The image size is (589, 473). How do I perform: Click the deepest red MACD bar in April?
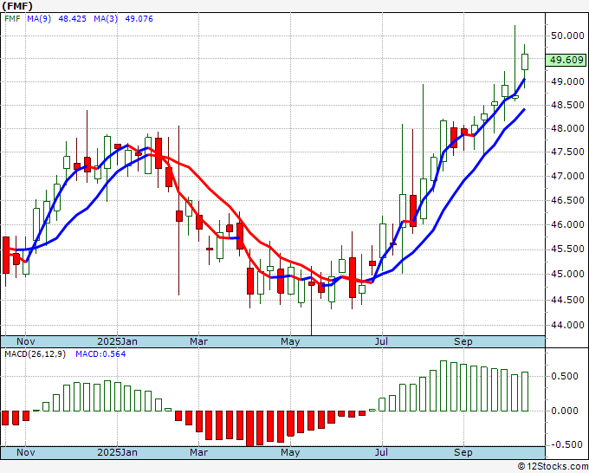(x=249, y=428)
